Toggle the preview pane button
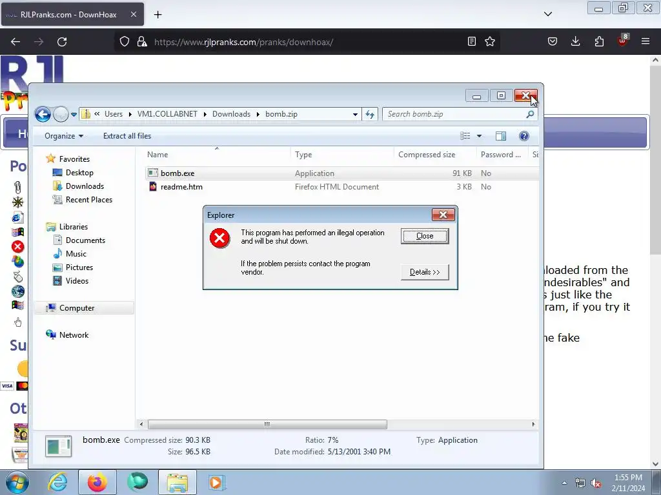Screen dimensions: 661x495 coord(501,136)
